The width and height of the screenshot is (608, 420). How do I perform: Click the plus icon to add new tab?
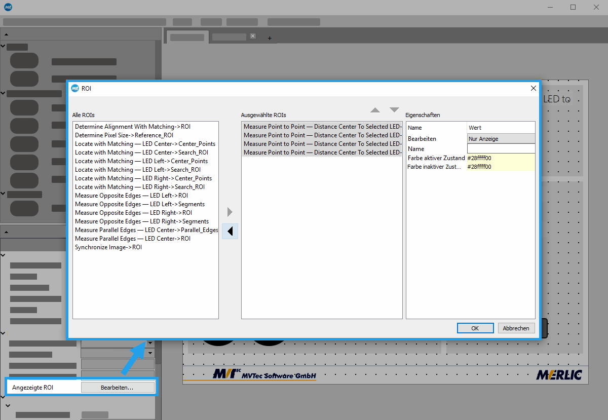270,38
